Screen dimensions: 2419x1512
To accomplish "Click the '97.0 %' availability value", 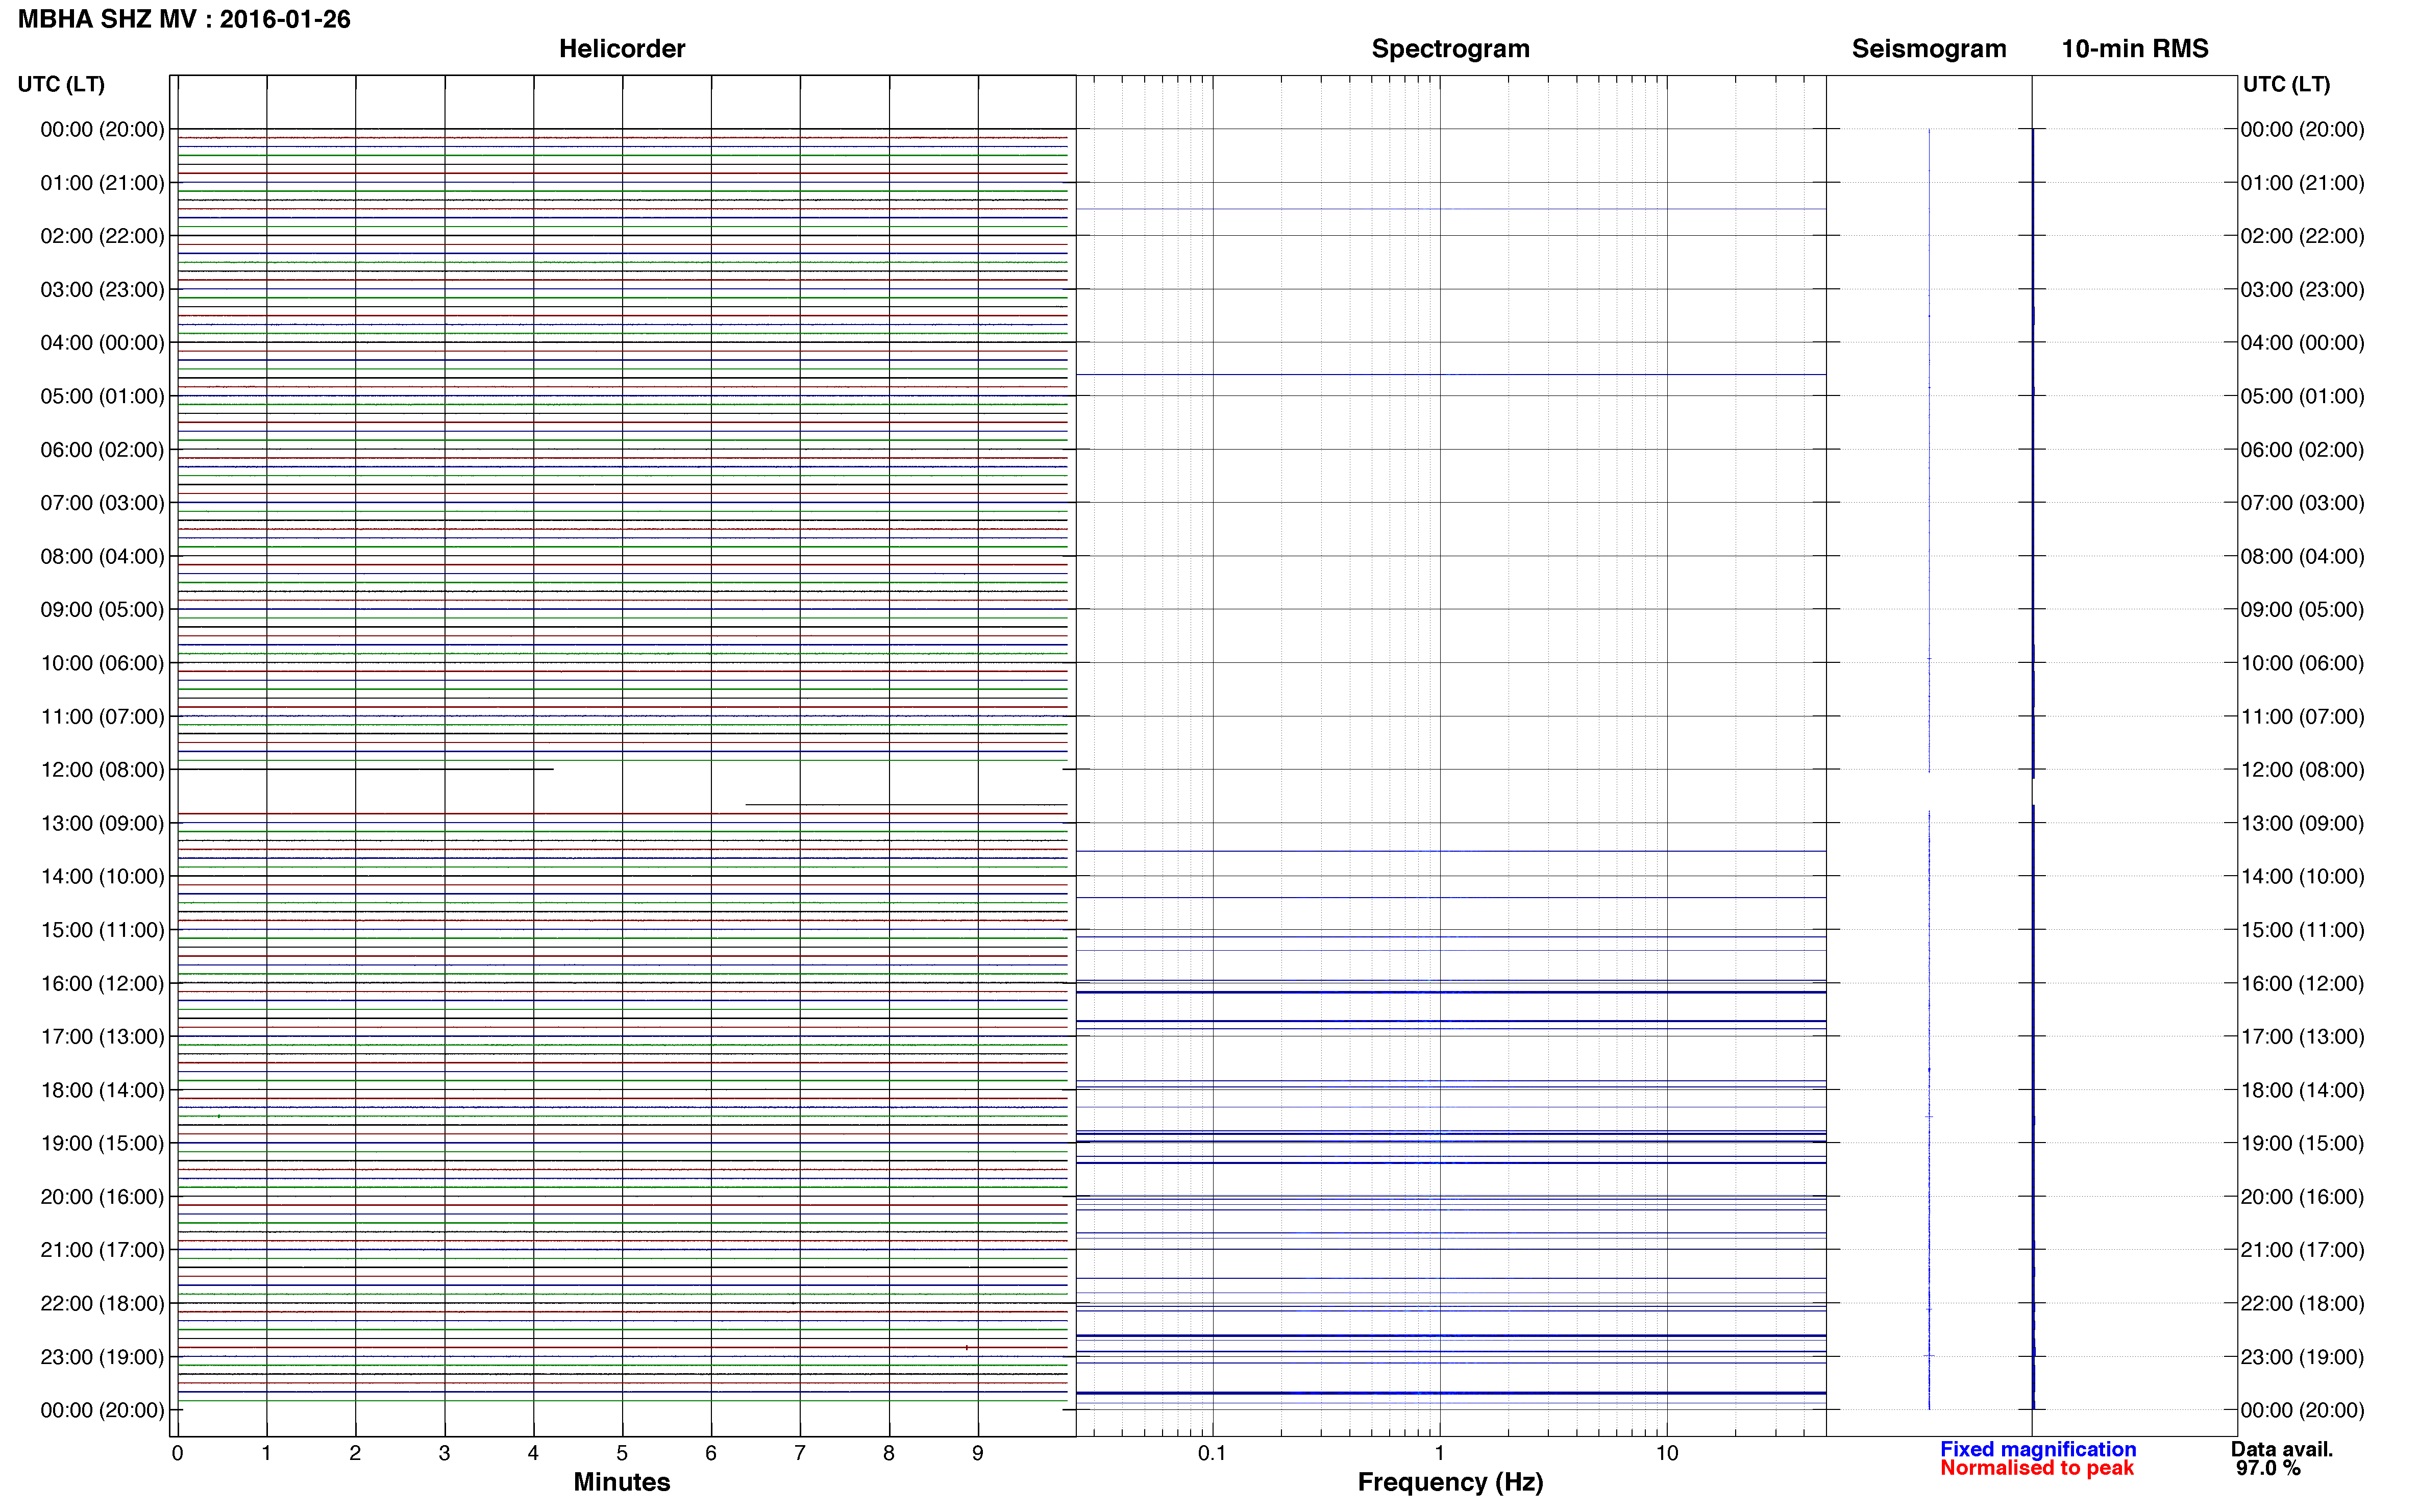I will click(x=2268, y=1468).
